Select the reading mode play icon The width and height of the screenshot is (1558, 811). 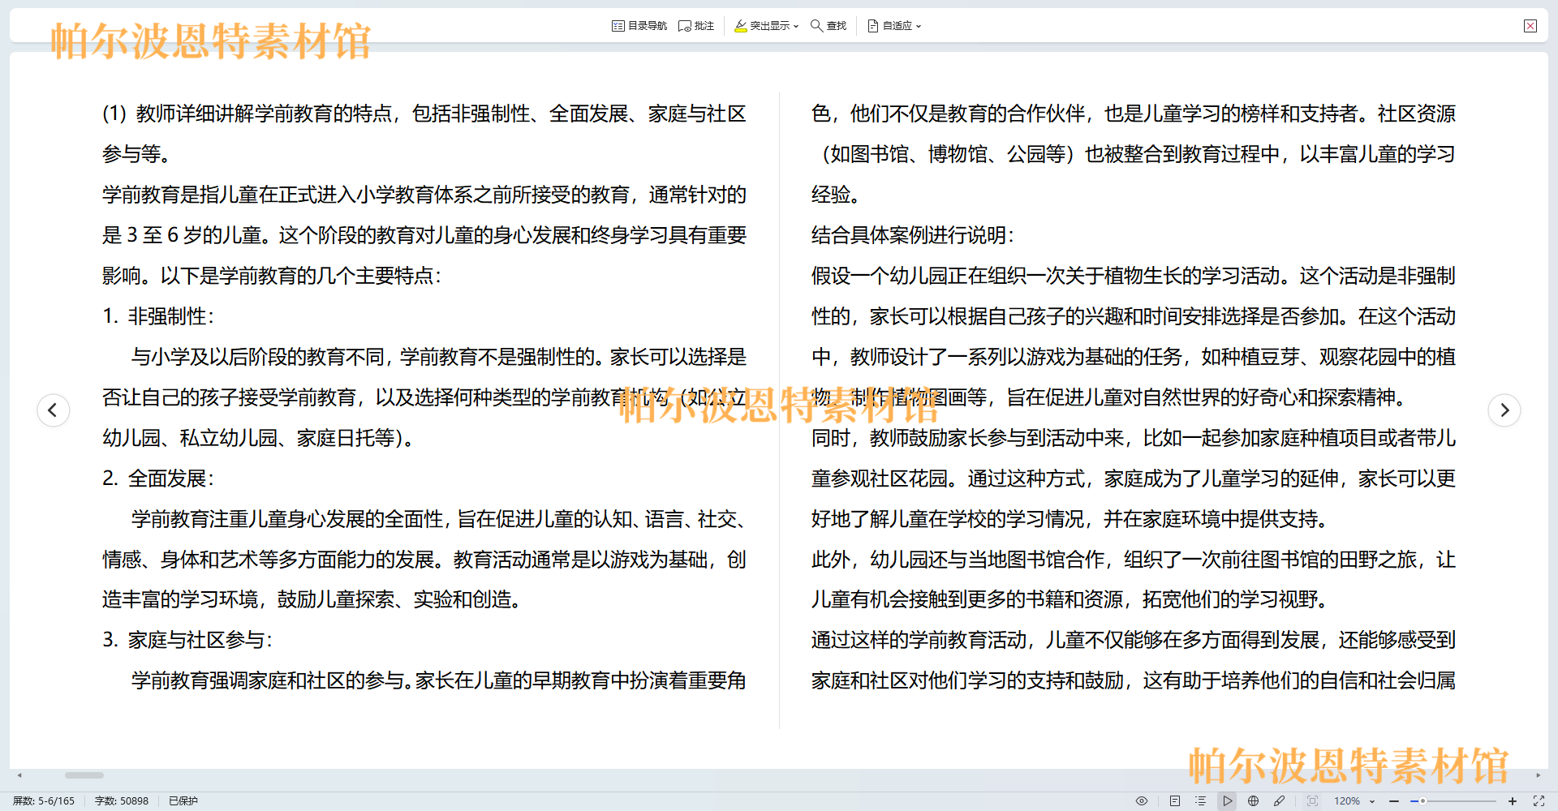click(x=1227, y=800)
